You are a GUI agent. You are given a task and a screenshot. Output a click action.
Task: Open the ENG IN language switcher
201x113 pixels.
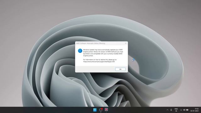176,110
